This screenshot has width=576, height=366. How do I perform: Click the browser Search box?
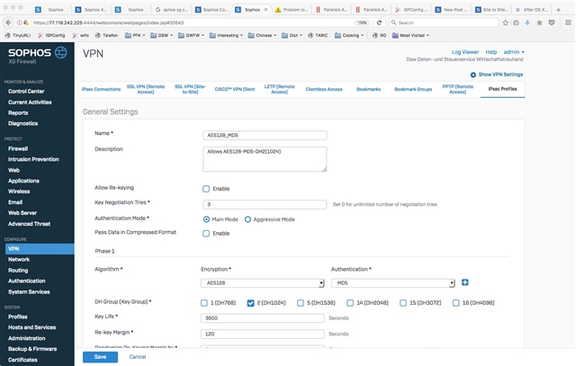pos(444,22)
